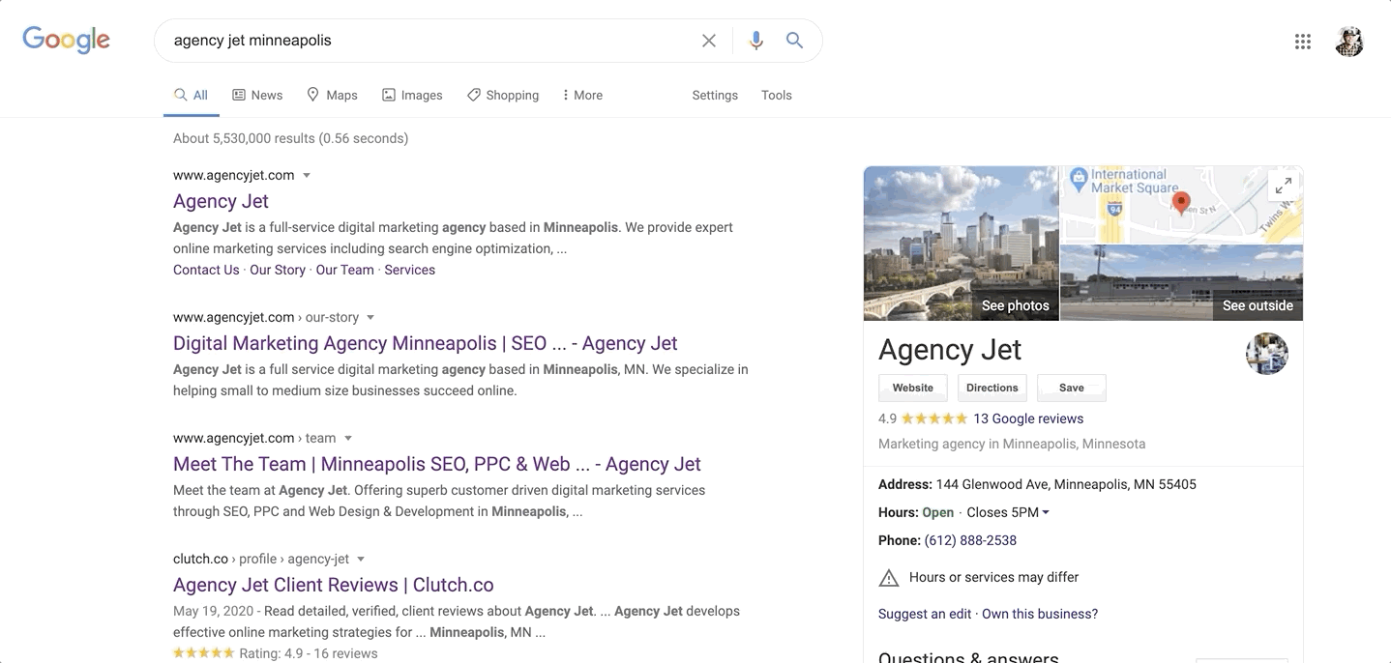Open the map thumbnail
This screenshot has width=1391, height=663.
1182,205
